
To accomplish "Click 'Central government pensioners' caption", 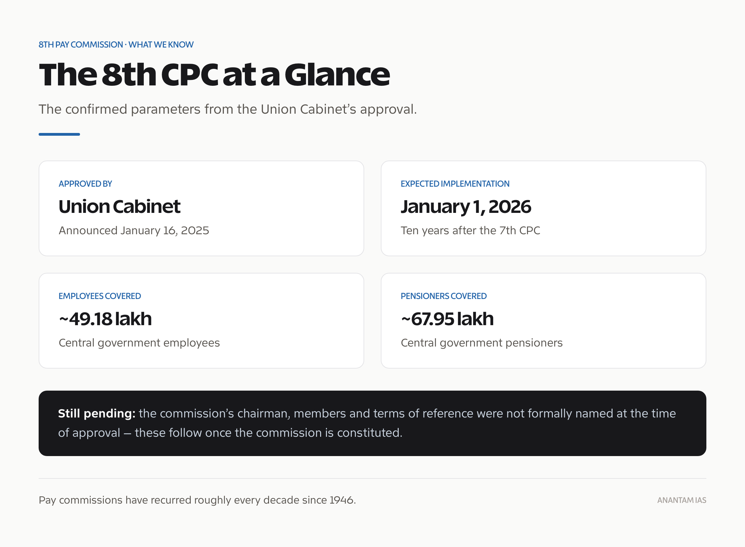I will click(482, 343).
